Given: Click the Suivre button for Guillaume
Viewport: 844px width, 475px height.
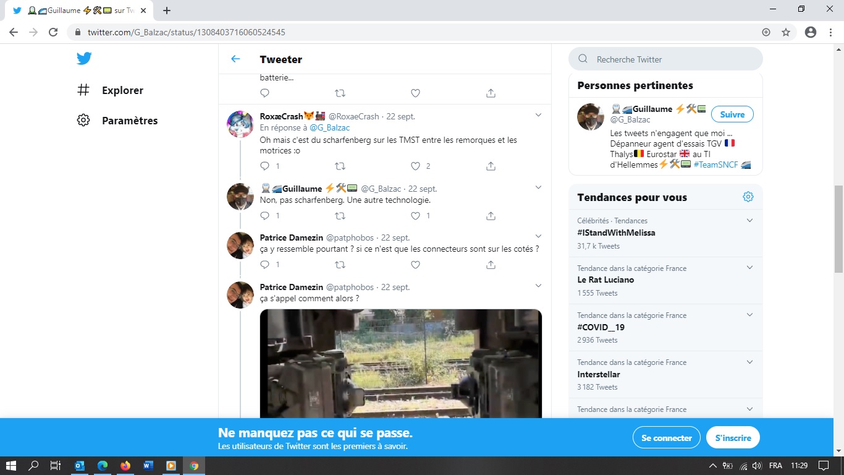Looking at the screenshot, I should tap(732, 114).
